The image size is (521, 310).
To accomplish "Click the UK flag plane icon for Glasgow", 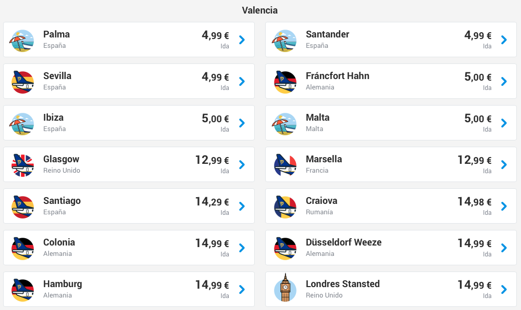I will (22, 165).
